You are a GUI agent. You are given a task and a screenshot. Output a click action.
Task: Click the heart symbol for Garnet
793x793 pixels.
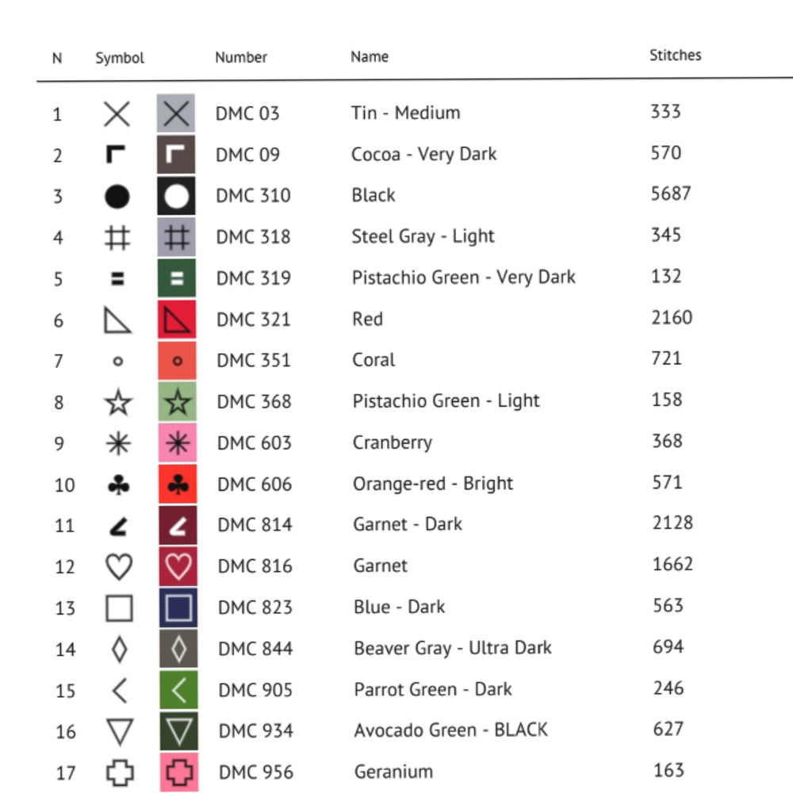pos(119,567)
